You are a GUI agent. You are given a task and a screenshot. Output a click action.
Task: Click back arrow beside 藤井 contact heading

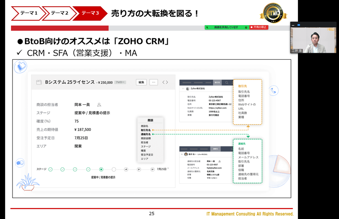182,154
